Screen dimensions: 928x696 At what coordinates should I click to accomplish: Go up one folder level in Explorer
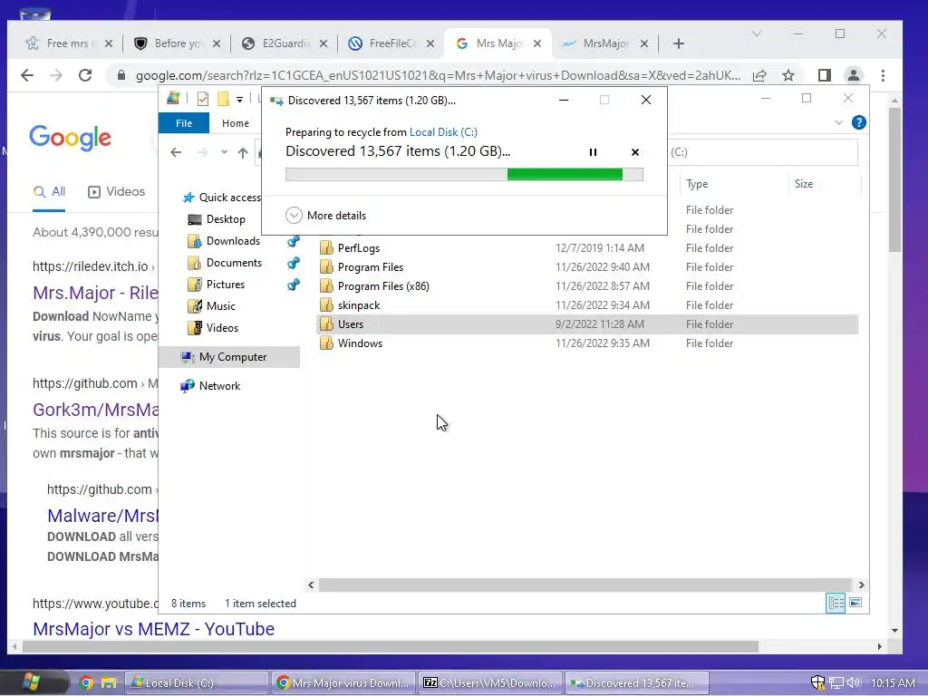click(x=243, y=152)
